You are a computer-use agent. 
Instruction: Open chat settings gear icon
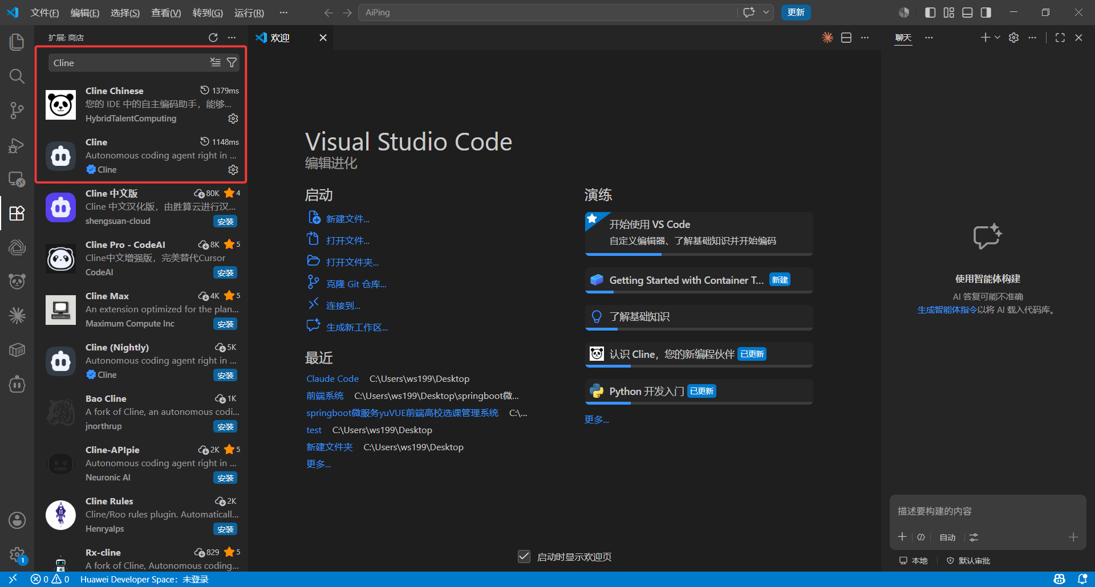[1013, 38]
